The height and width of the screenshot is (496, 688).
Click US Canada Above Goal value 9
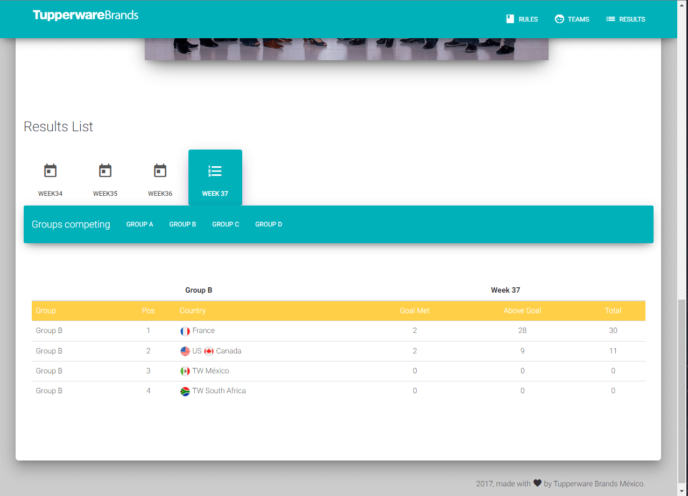[x=522, y=351]
